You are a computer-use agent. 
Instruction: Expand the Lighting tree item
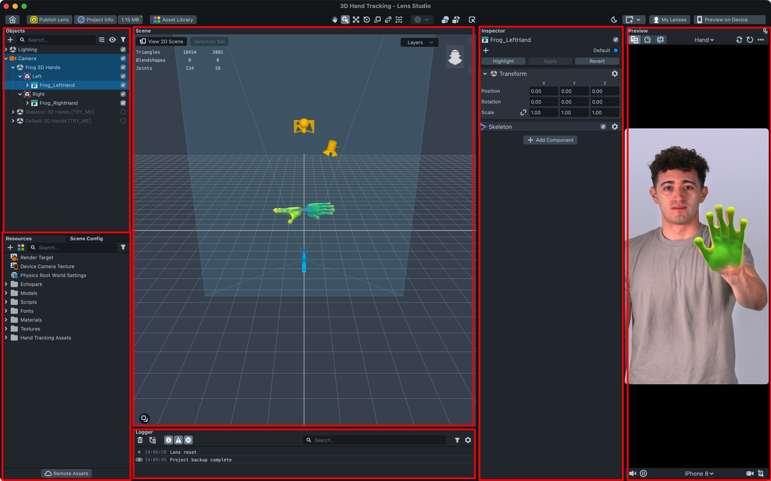[x=6, y=49]
